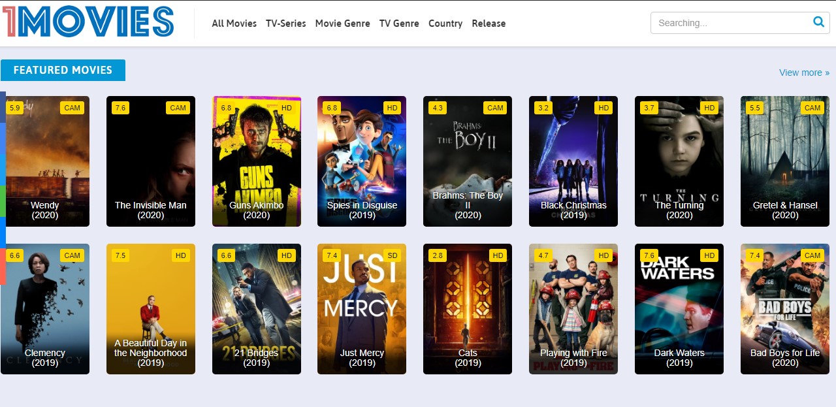Open the Country menu item
Screen dimensions: 836x407
click(x=445, y=24)
